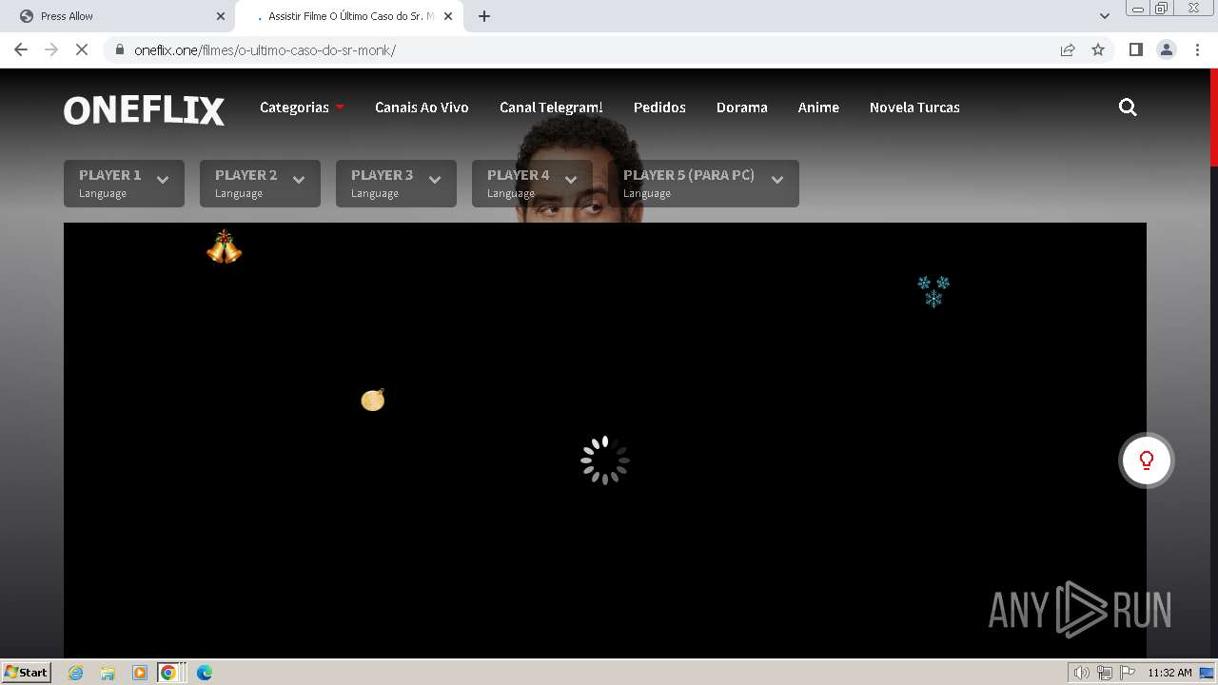Switch to the Press Allow tab
Screen dimensions: 1218x685
(x=116, y=16)
